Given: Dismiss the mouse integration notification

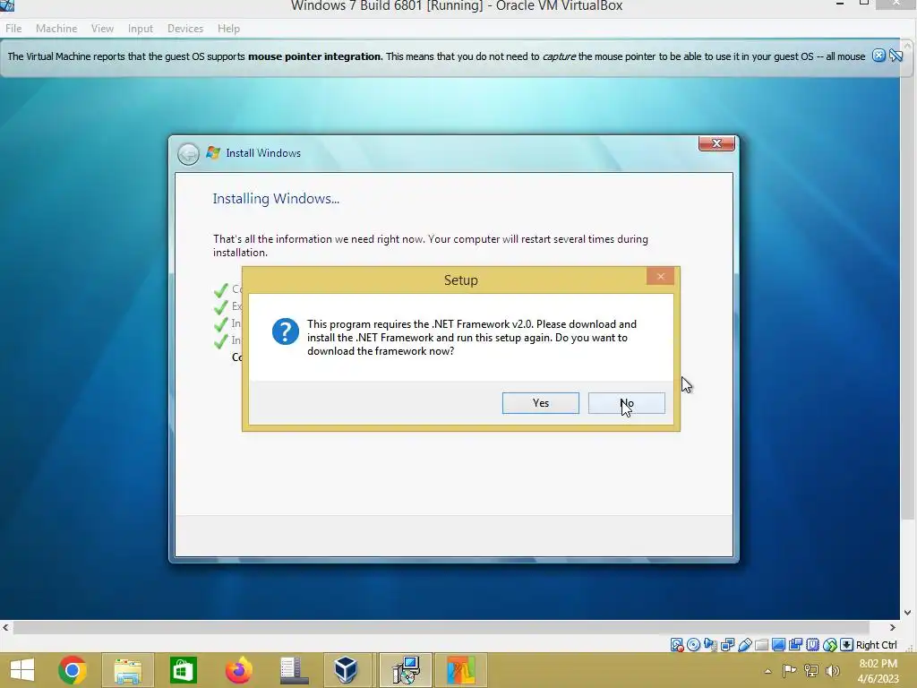Looking at the screenshot, I should (x=878, y=56).
